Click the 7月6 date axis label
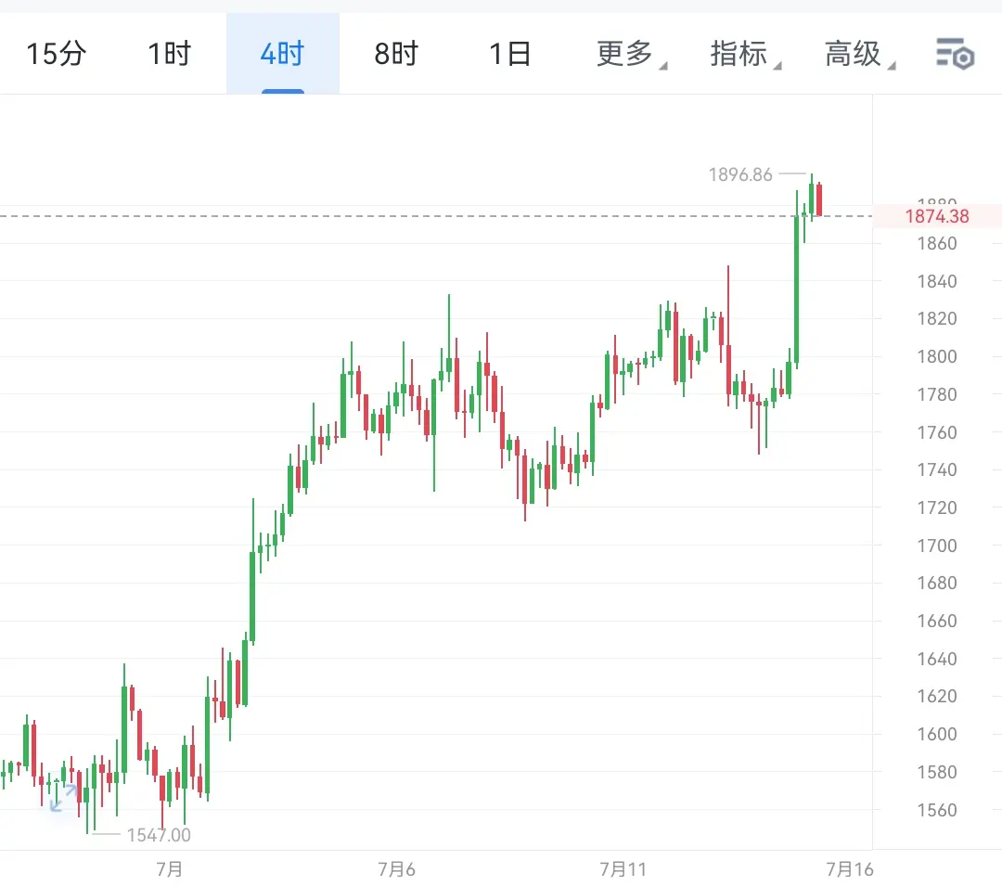 (x=396, y=869)
